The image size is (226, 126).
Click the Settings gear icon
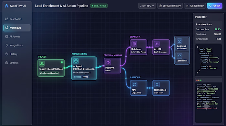tap(6, 63)
